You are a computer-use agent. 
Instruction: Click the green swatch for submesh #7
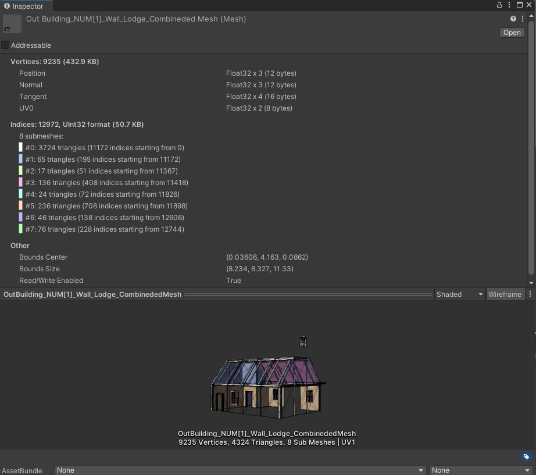pyautogui.click(x=20, y=229)
